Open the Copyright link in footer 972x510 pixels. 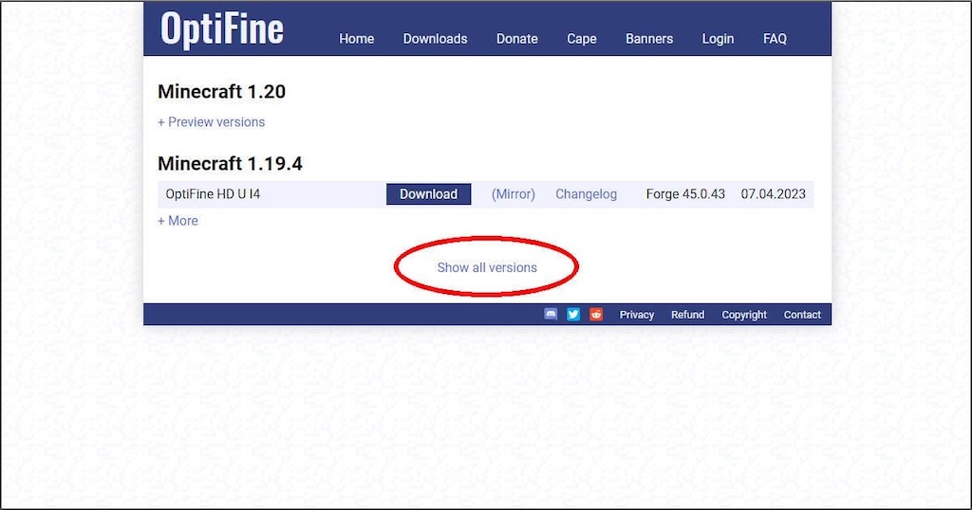coord(744,315)
